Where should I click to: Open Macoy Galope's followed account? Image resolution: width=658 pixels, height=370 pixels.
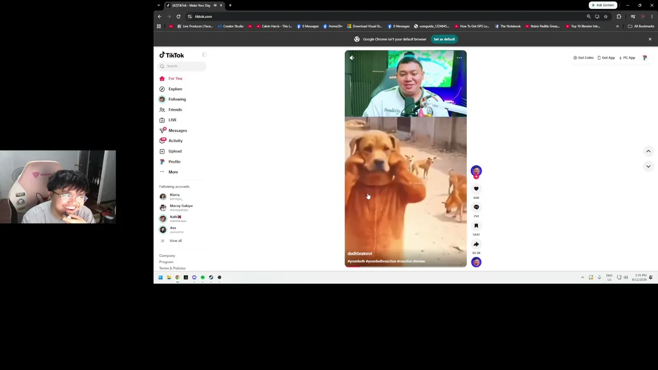pos(176,208)
